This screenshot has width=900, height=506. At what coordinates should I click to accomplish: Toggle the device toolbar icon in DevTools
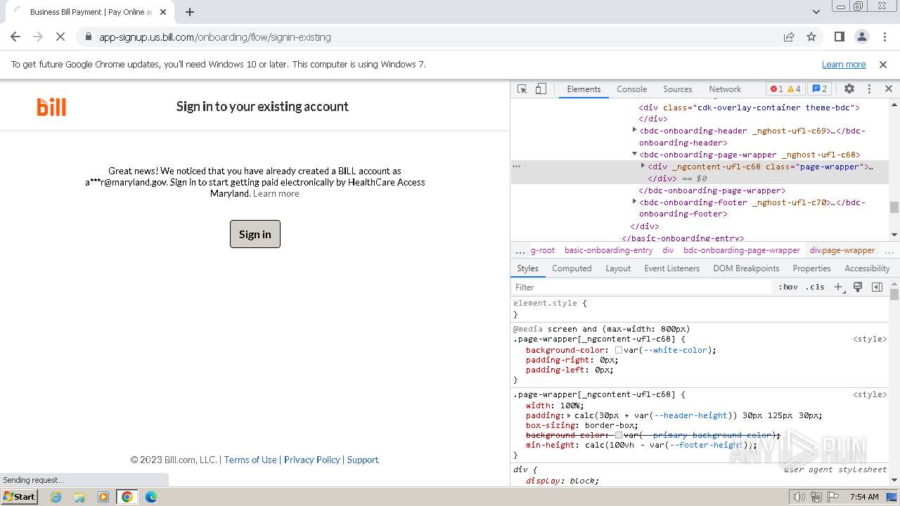pyautogui.click(x=541, y=89)
